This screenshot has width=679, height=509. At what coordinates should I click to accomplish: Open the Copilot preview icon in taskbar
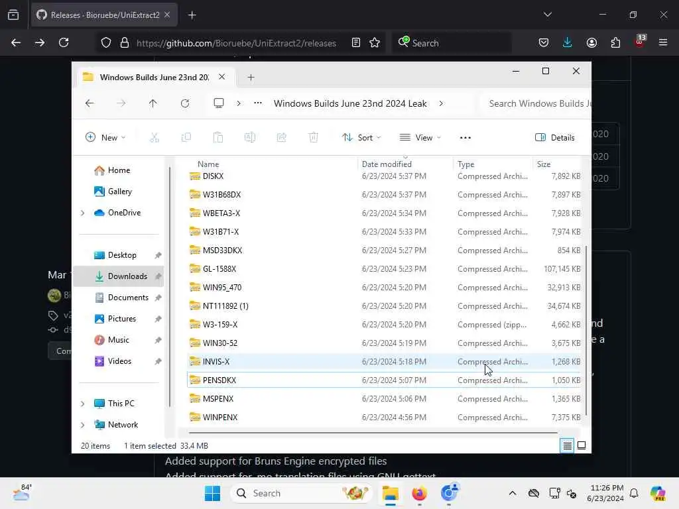pos(657,493)
